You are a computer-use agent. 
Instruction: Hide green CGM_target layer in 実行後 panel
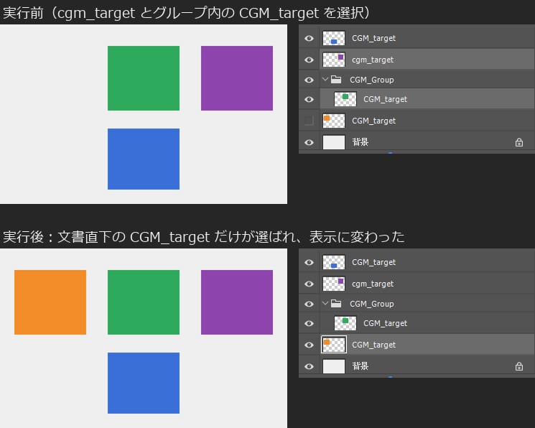click(309, 323)
